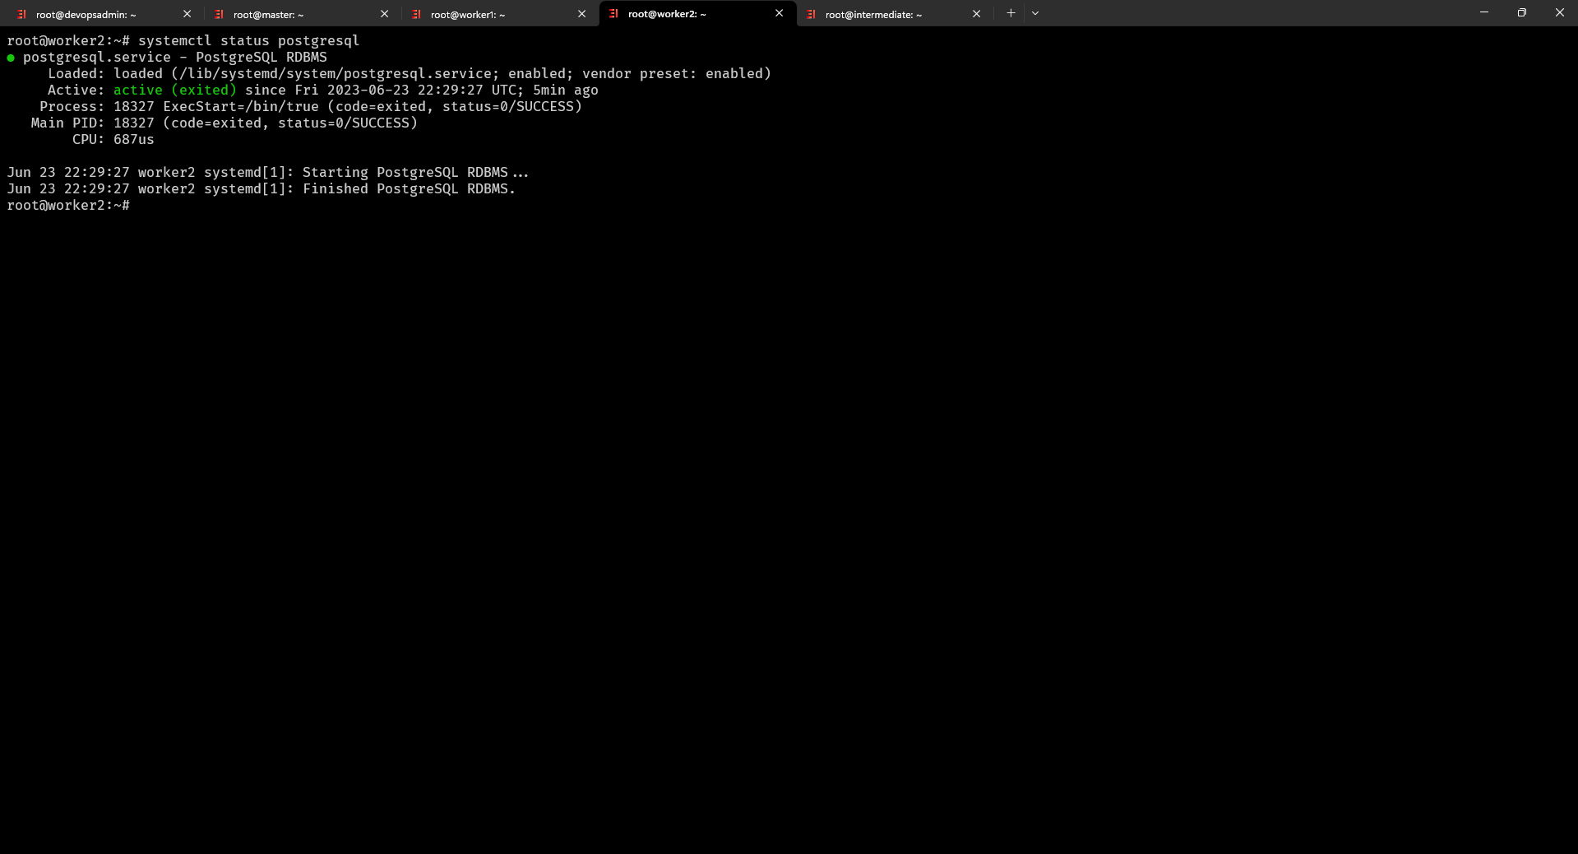Screen dimensions: 1578x854
Task: Select the root@worker2 tab
Action: tap(697, 14)
